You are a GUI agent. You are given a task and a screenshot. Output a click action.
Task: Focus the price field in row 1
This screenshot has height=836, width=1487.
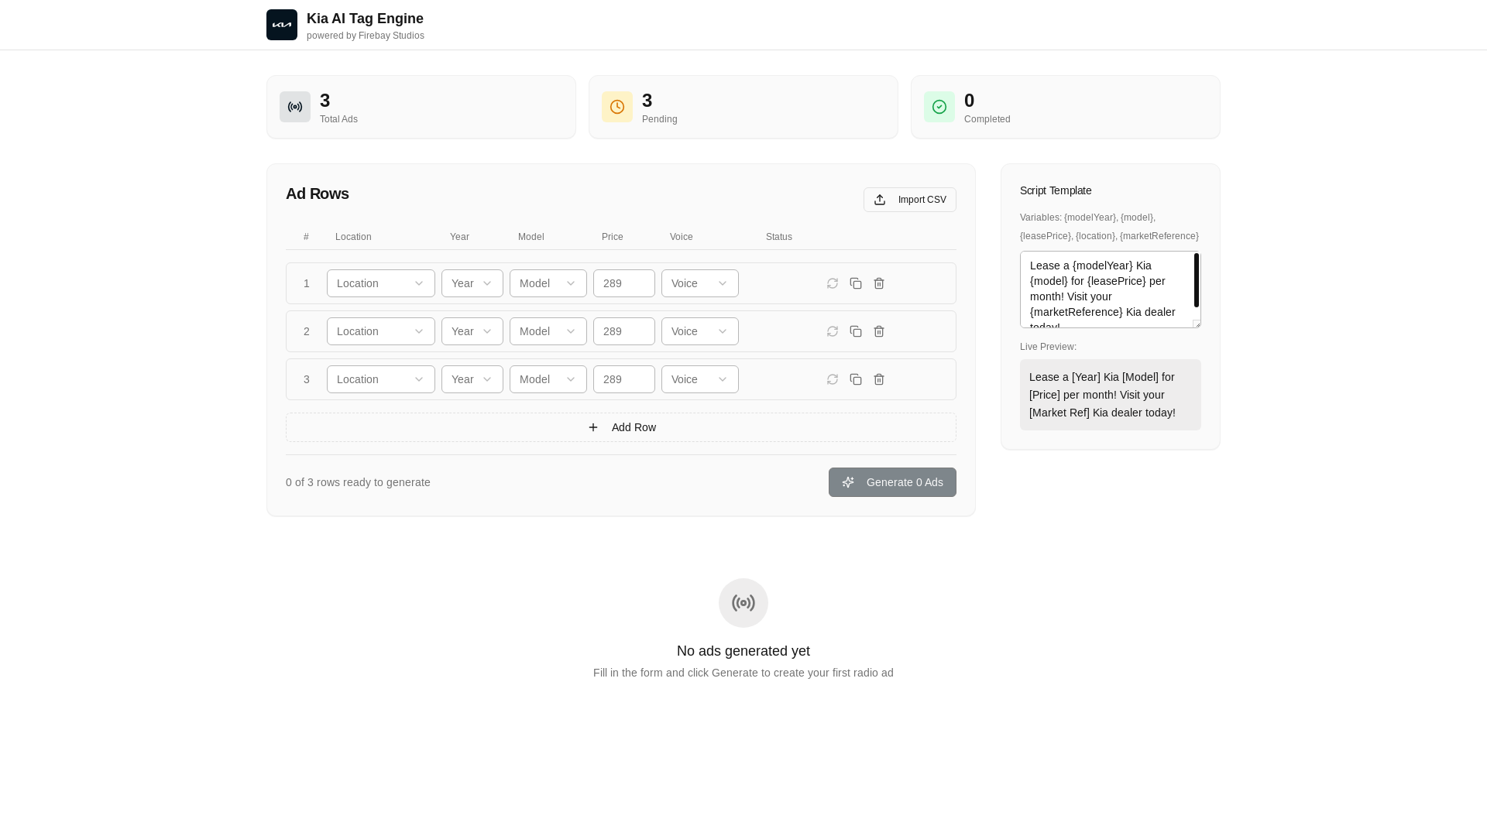pos(624,283)
